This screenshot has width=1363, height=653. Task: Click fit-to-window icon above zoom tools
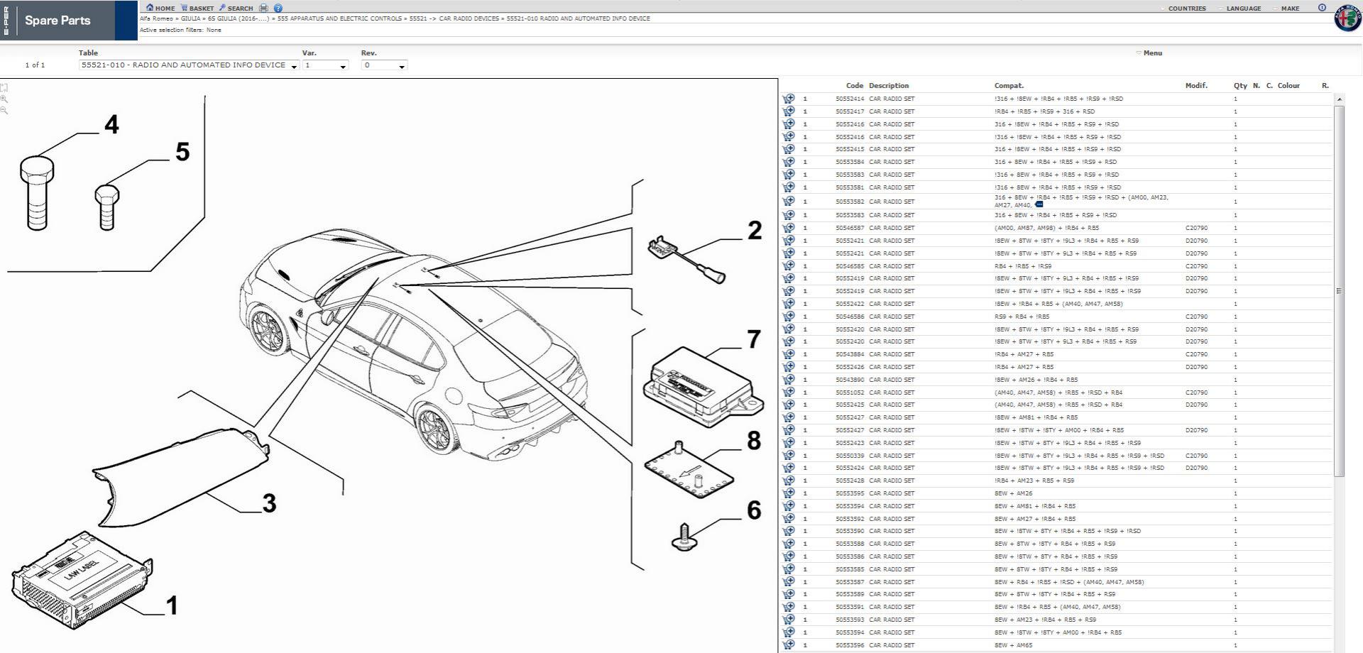[4, 88]
